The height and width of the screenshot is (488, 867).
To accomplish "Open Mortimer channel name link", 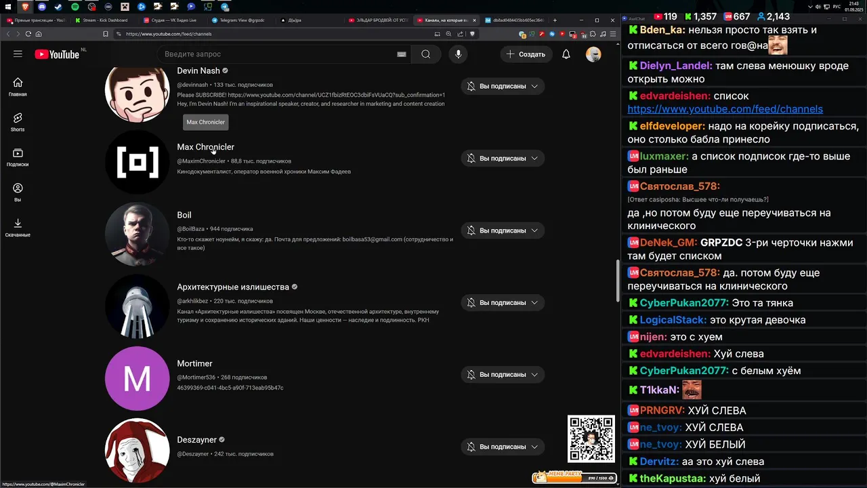I will [194, 363].
